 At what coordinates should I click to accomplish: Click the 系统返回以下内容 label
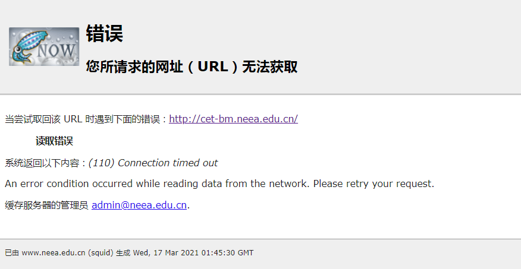[46, 163]
